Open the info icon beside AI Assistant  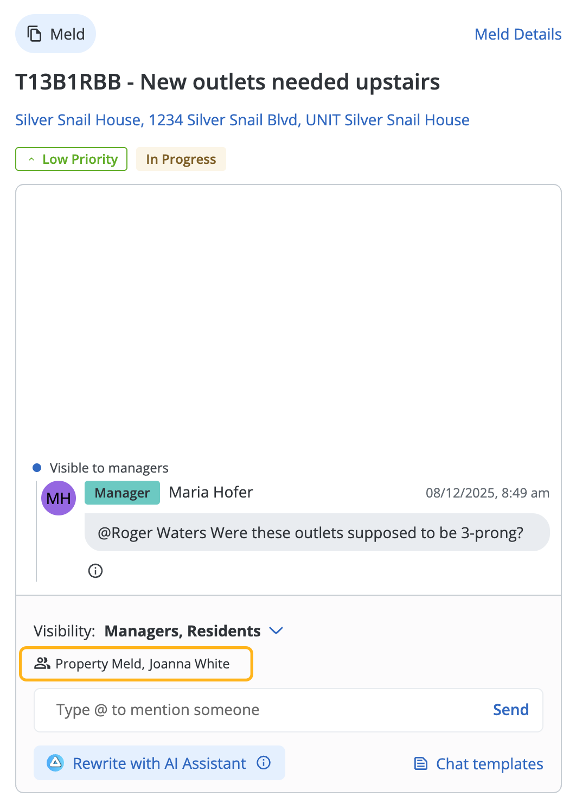(x=264, y=763)
